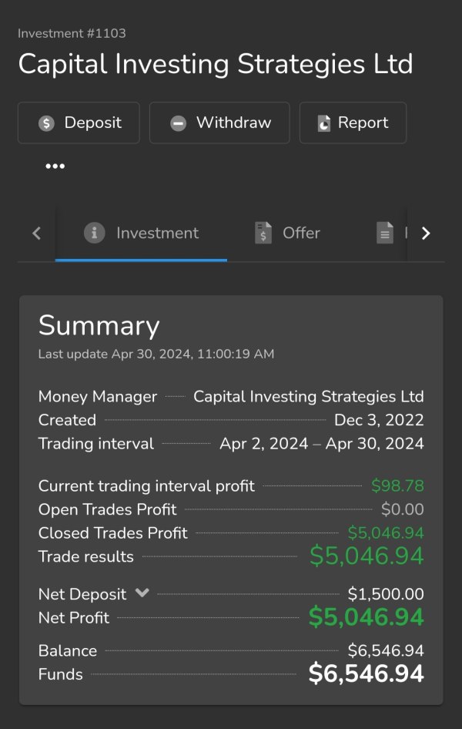Click the Net Deposit label
Viewport: 462px width, 729px height.
(82, 594)
